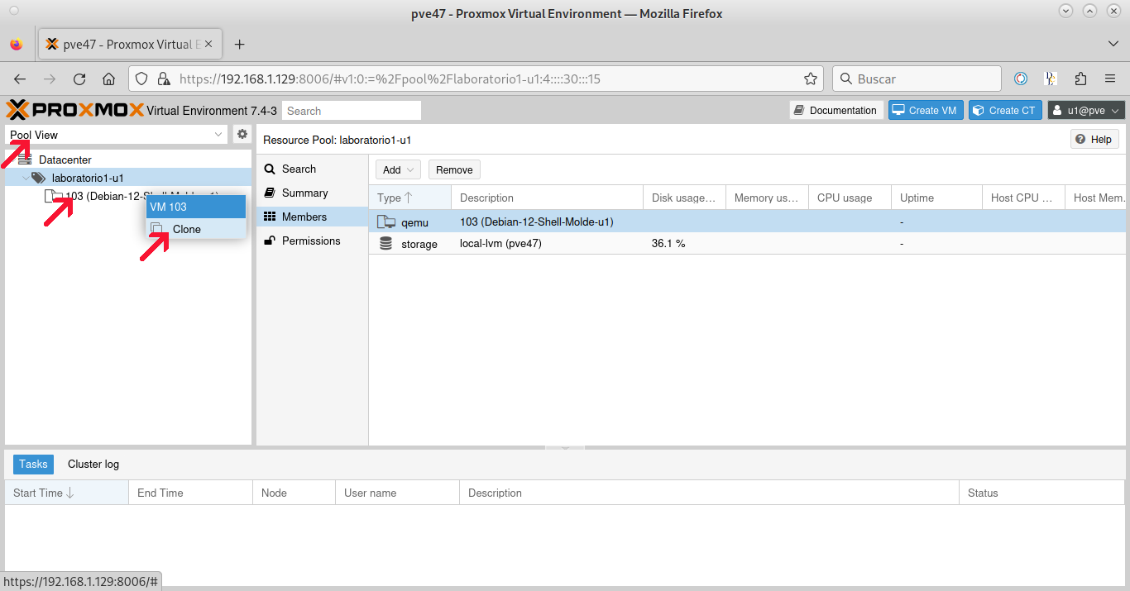Screen dimensions: 1130x591
Task: Collapse the log panel using the splitter handle
Action: coord(565,447)
